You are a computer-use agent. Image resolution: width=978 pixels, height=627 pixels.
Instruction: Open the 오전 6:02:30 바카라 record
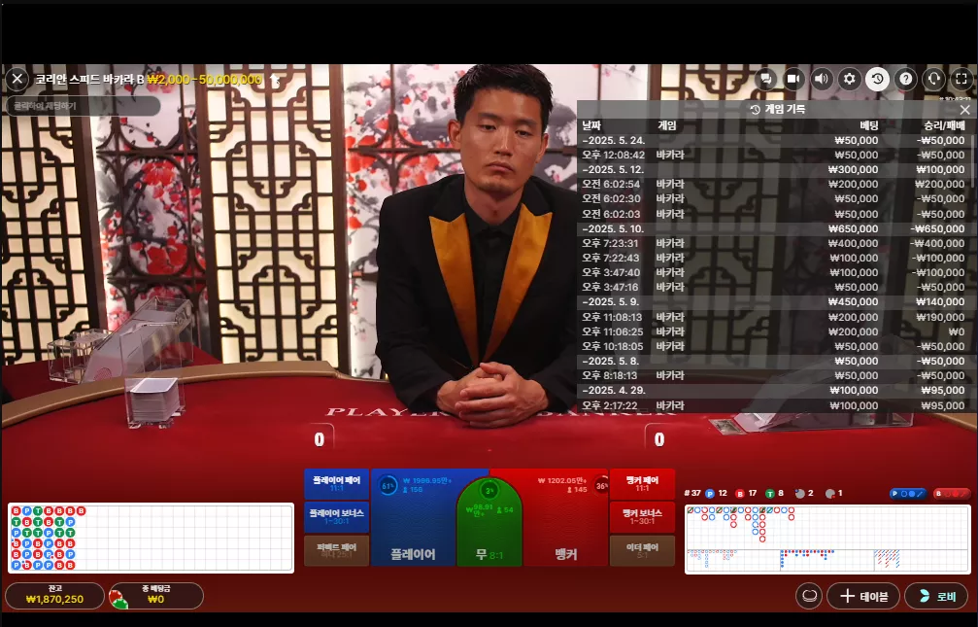(775, 198)
